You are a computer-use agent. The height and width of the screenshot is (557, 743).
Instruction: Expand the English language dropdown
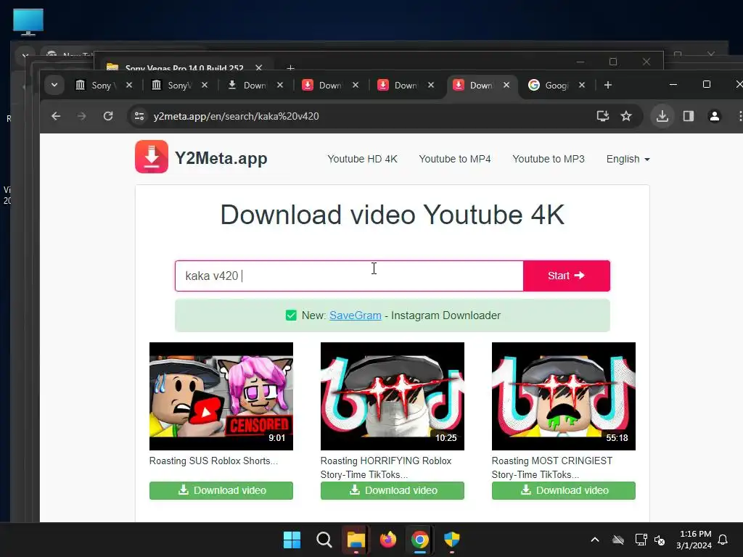628,159
